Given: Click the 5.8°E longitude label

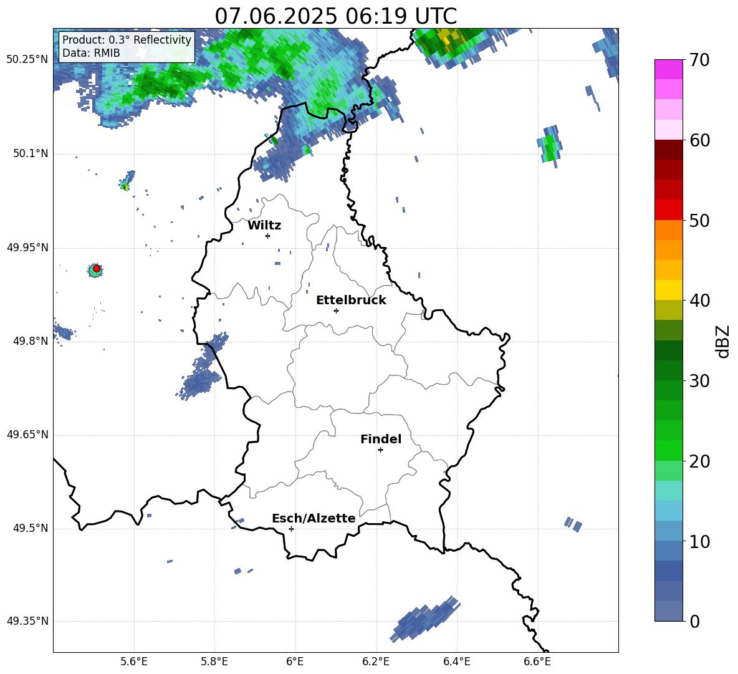Looking at the screenshot, I should [214, 662].
